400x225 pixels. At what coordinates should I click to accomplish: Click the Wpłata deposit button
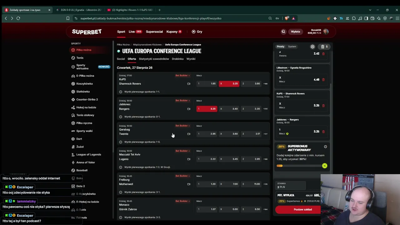[x=295, y=32]
